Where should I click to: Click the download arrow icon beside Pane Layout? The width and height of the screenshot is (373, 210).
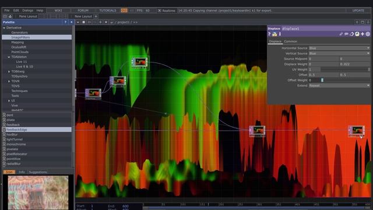click(x=10, y=16)
